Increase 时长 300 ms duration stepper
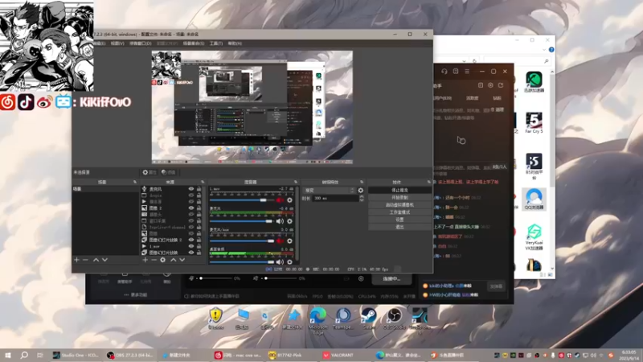This screenshot has width=643, height=362. pyautogui.click(x=361, y=196)
